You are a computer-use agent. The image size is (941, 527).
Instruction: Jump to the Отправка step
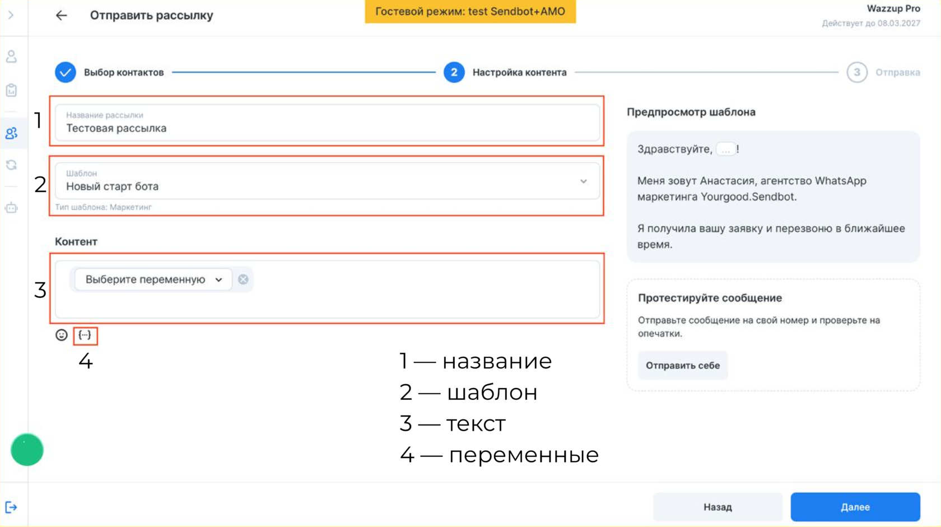click(897, 72)
